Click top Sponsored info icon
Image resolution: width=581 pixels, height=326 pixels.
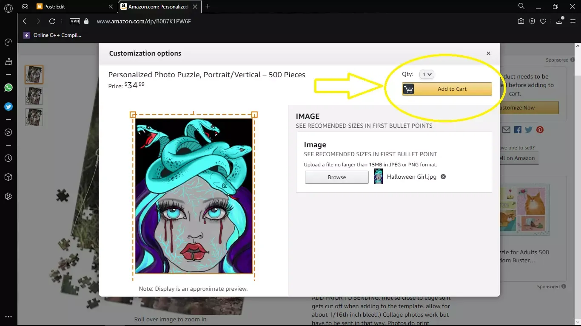tap(572, 60)
